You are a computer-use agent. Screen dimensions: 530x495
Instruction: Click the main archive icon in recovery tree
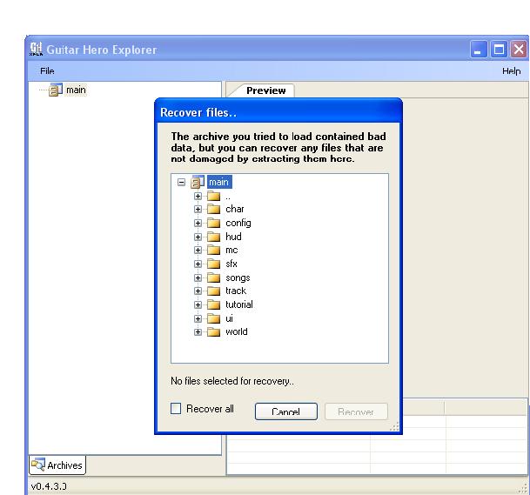tap(198, 182)
